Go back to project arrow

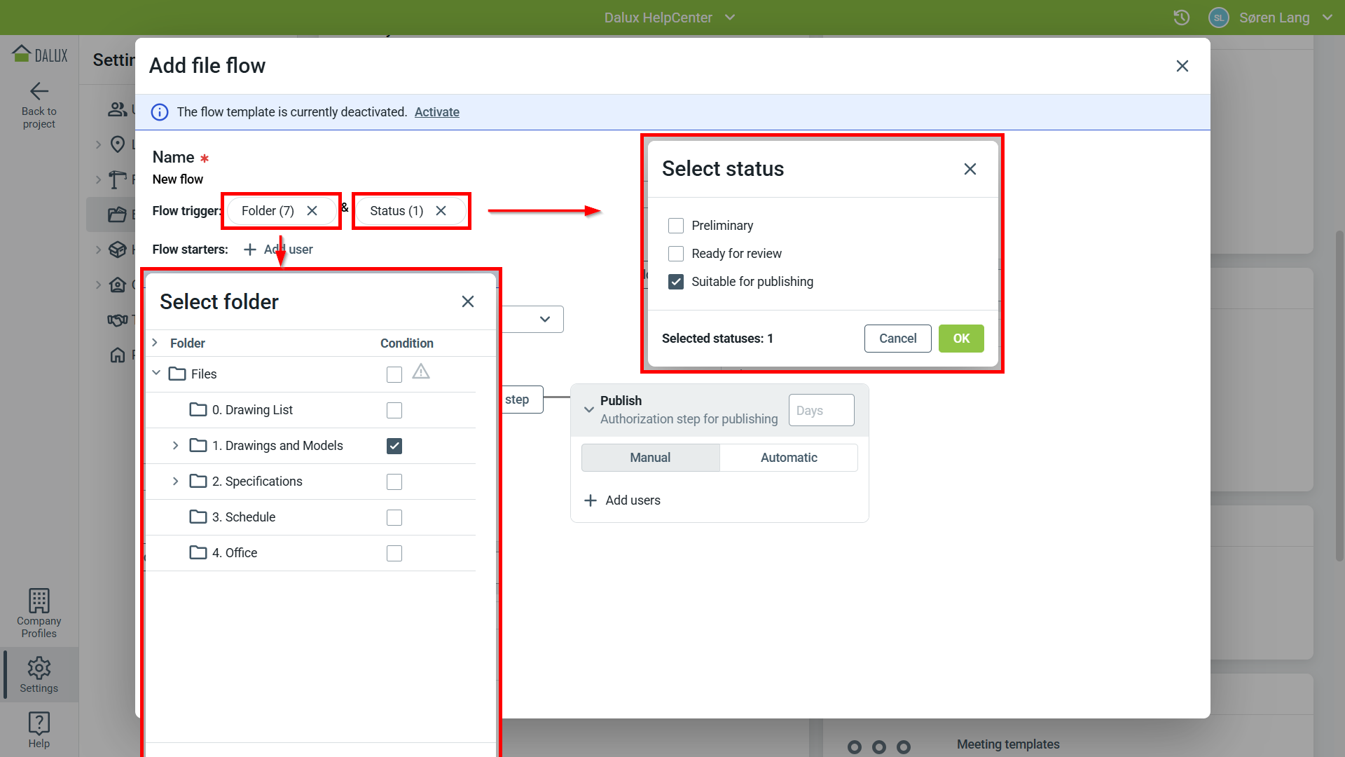point(39,91)
